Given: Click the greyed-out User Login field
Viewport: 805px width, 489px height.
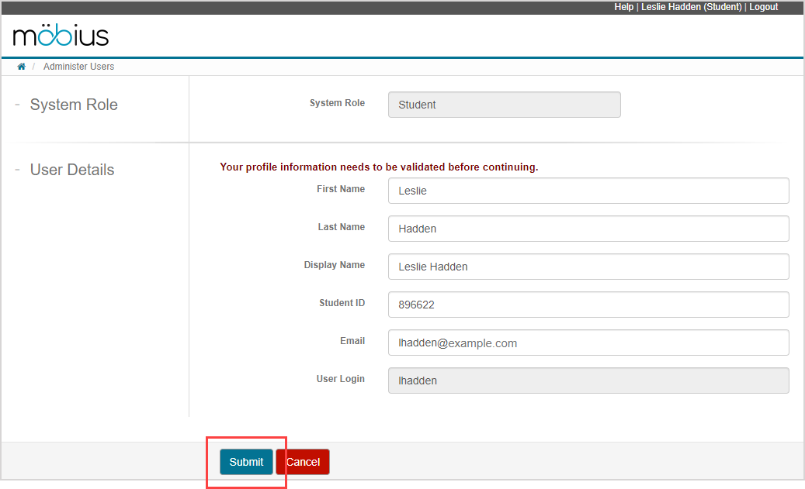Looking at the screenshot, I should tap(588, 381).
